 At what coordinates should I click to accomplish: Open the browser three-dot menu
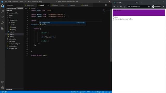click(x=163, y=6)
